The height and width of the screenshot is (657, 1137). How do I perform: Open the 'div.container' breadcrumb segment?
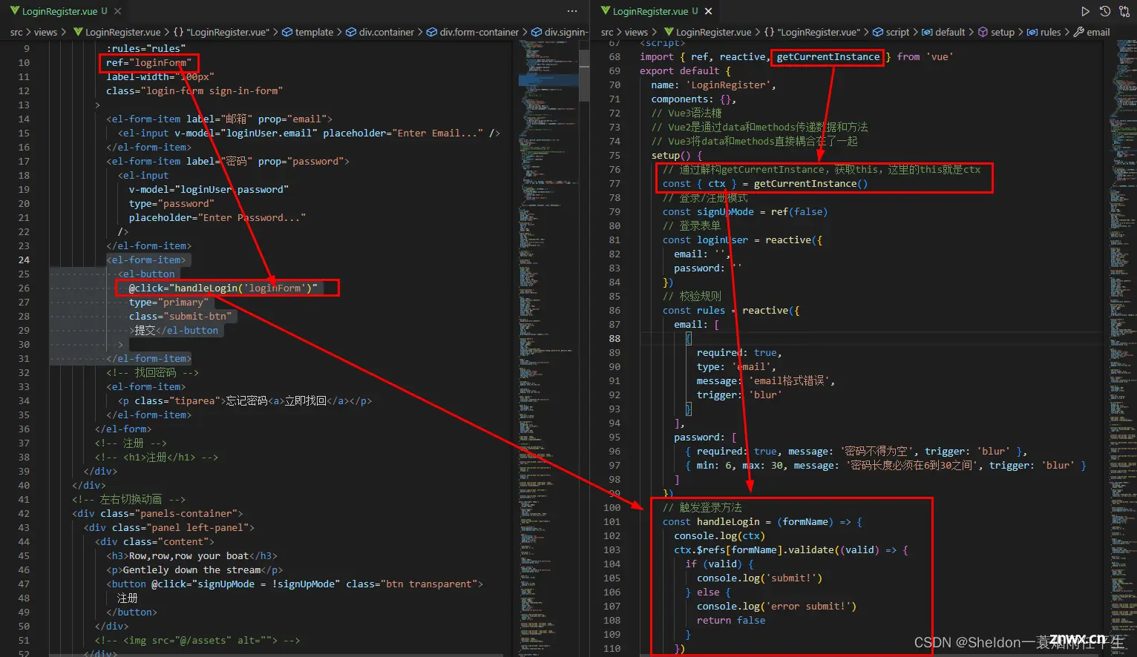point(381,32)
